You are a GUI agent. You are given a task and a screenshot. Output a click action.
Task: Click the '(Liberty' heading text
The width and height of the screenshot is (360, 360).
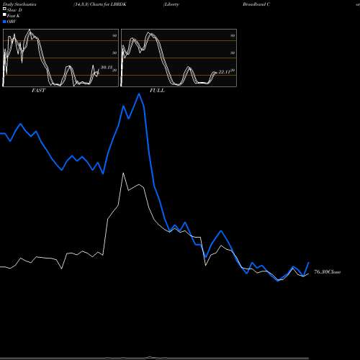[x=171, y=4]
